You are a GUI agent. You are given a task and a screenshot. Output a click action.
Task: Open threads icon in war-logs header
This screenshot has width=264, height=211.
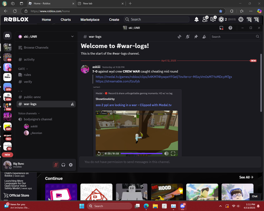click(180, 36)
